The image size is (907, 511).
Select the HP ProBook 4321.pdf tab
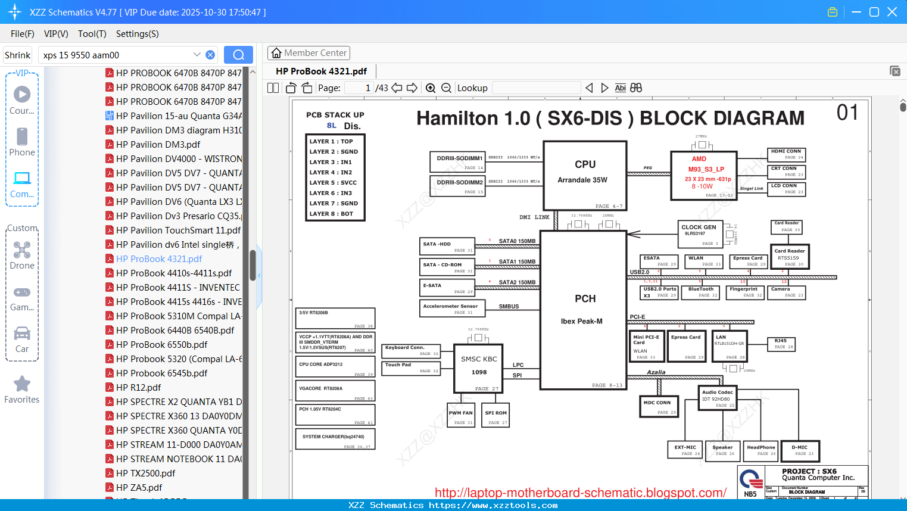tap(322, 71)
